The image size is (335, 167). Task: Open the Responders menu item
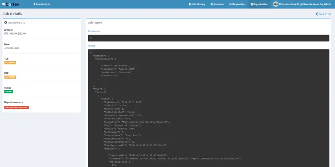[x=238, y=4]
